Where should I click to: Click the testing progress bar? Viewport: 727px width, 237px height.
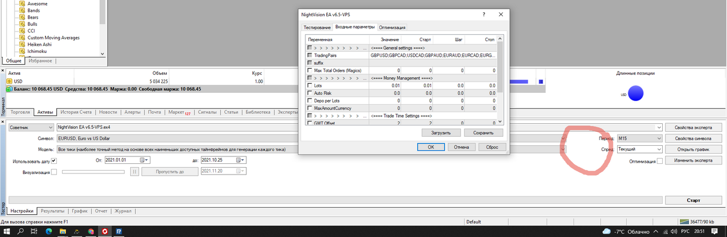point(335,200)
